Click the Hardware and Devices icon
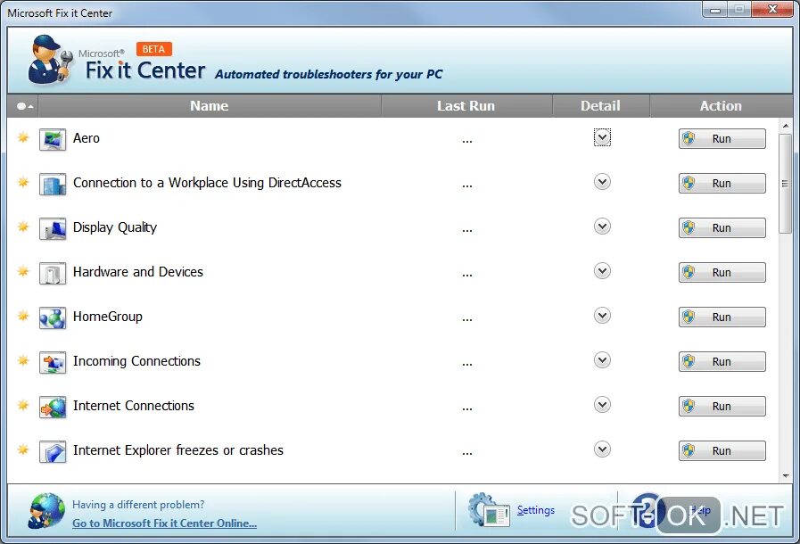 click(53, 274)
